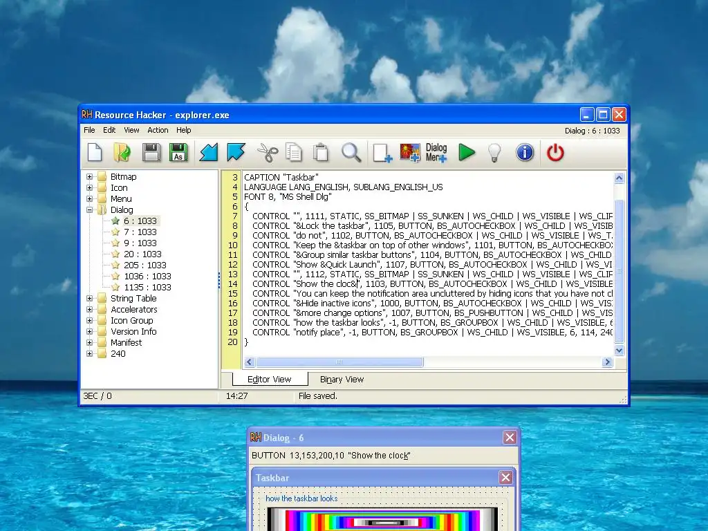The height and width of the screenshot is (531, 708).
Task: Click the light bulb icon
Action: coord(495,153)
